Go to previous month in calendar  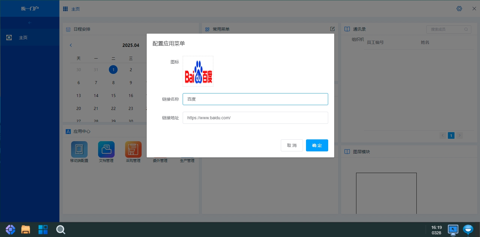point(71,45)
